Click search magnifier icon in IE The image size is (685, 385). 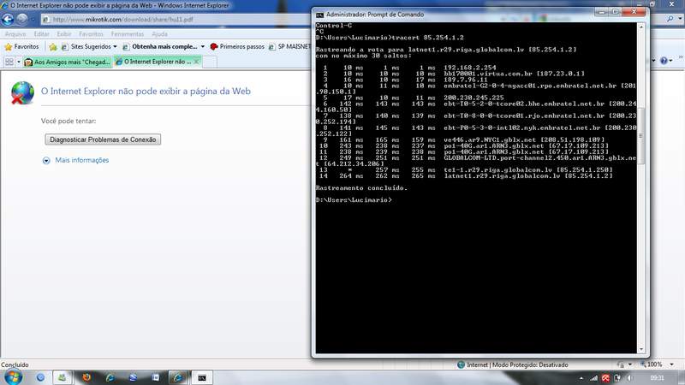pyautogui.click(x=670, y=19)
